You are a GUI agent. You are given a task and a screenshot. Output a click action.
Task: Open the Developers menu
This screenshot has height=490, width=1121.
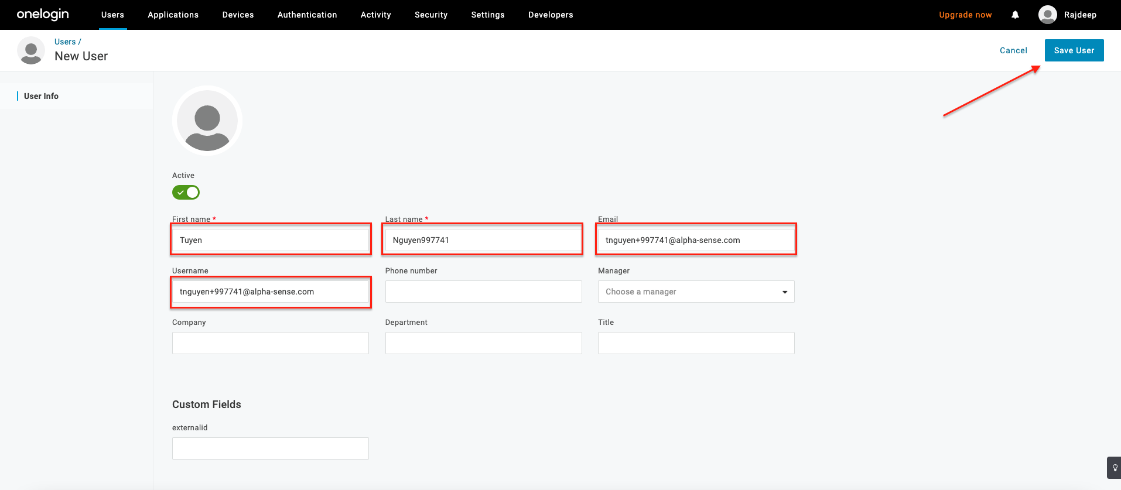click(550, 15)
